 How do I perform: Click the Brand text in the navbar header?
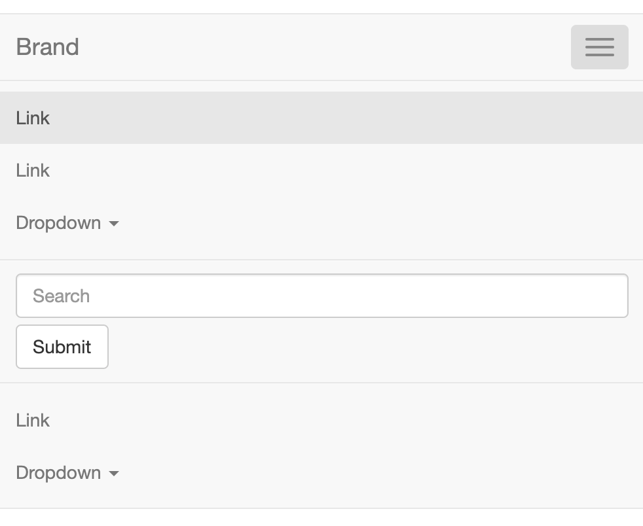point(48,47)
